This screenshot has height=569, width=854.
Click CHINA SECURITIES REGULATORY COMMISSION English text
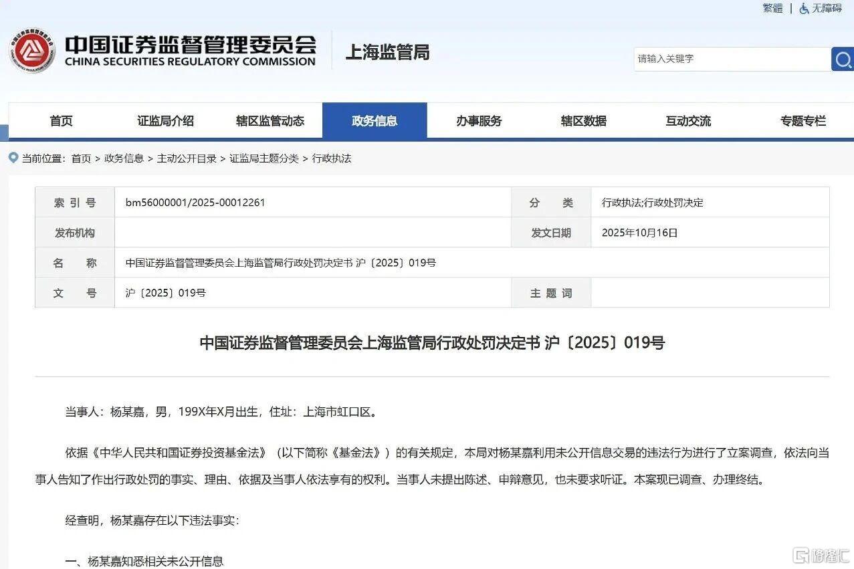click(x=190, y=62)
